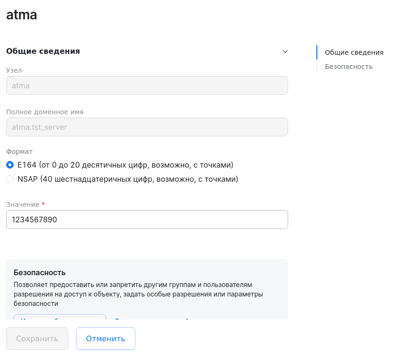Image resolution: width=398 pixels, height=355 pixels.
Task: Open the partially hidden link in Безопасность card
Action: pos(152,318)
